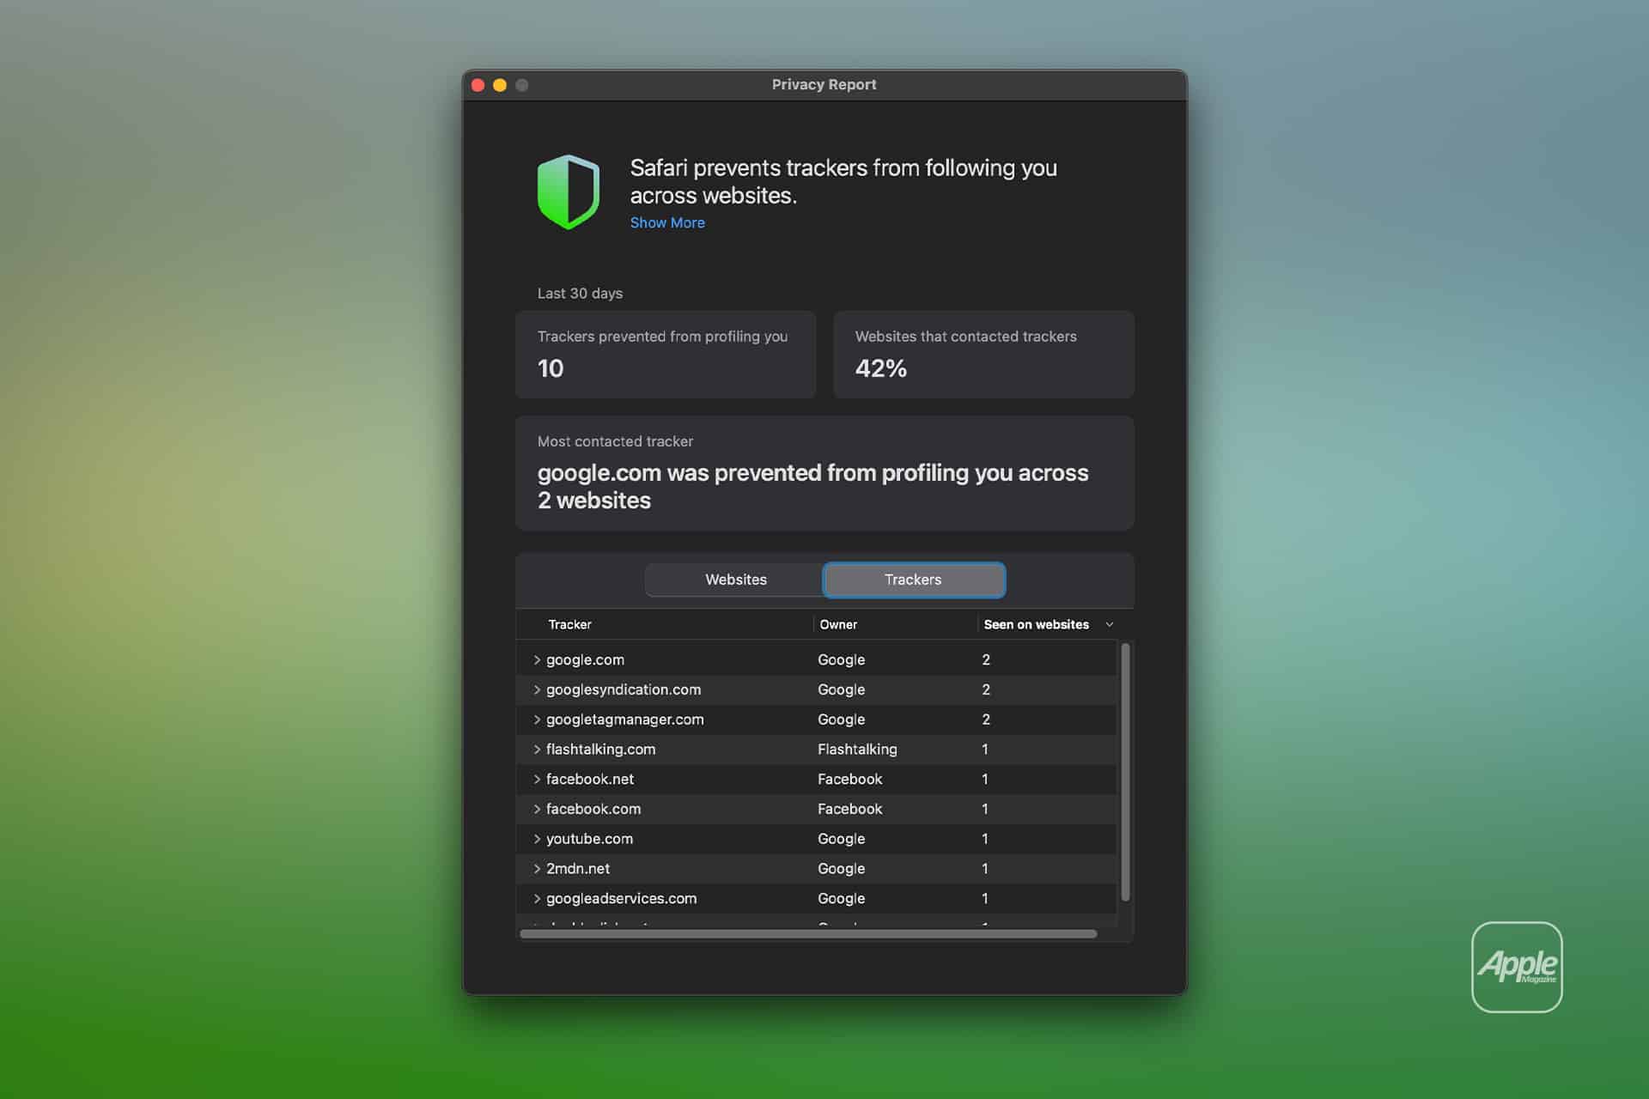Expand the youtube.com tracker row
Viewport: 1649px width, 1099px height.
[537, 839]
